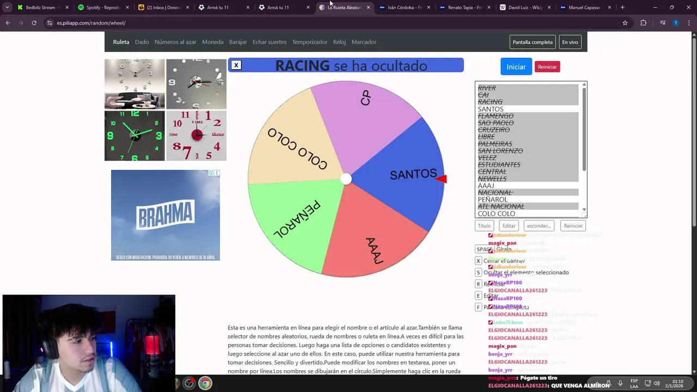Go to Números al azar
The image size is (697, 392).
pos(175,42)
